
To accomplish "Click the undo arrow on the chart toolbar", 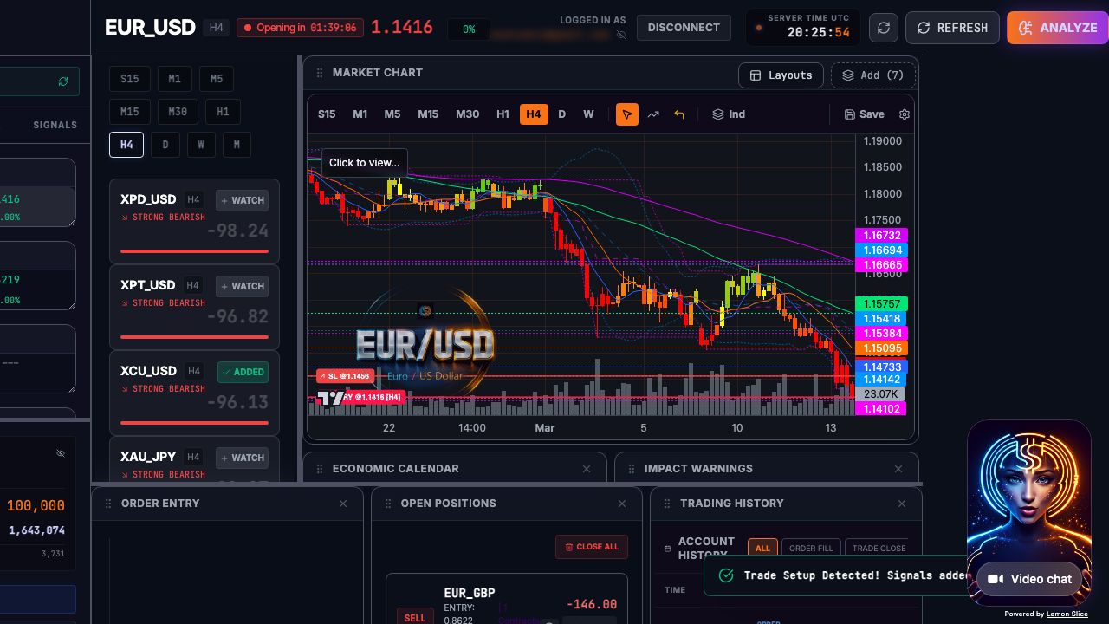I will point(680,114).
